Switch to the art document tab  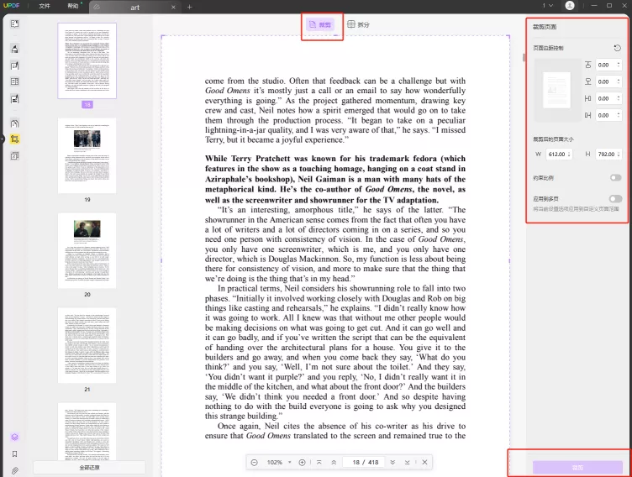(134, 8)
